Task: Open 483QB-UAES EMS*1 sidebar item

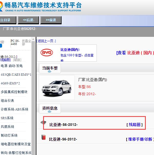Action: (x=16, y=74)
